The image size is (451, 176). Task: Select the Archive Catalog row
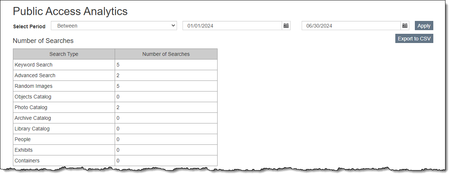(x=33, y=118)
